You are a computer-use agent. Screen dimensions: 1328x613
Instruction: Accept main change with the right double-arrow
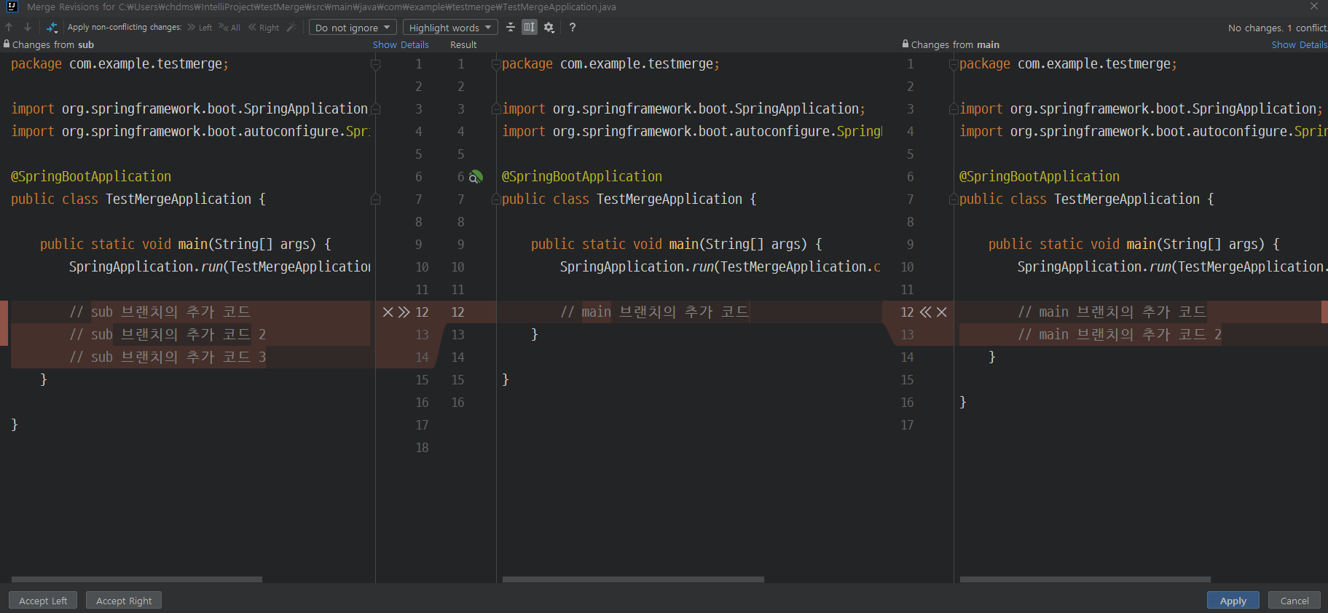925,312
